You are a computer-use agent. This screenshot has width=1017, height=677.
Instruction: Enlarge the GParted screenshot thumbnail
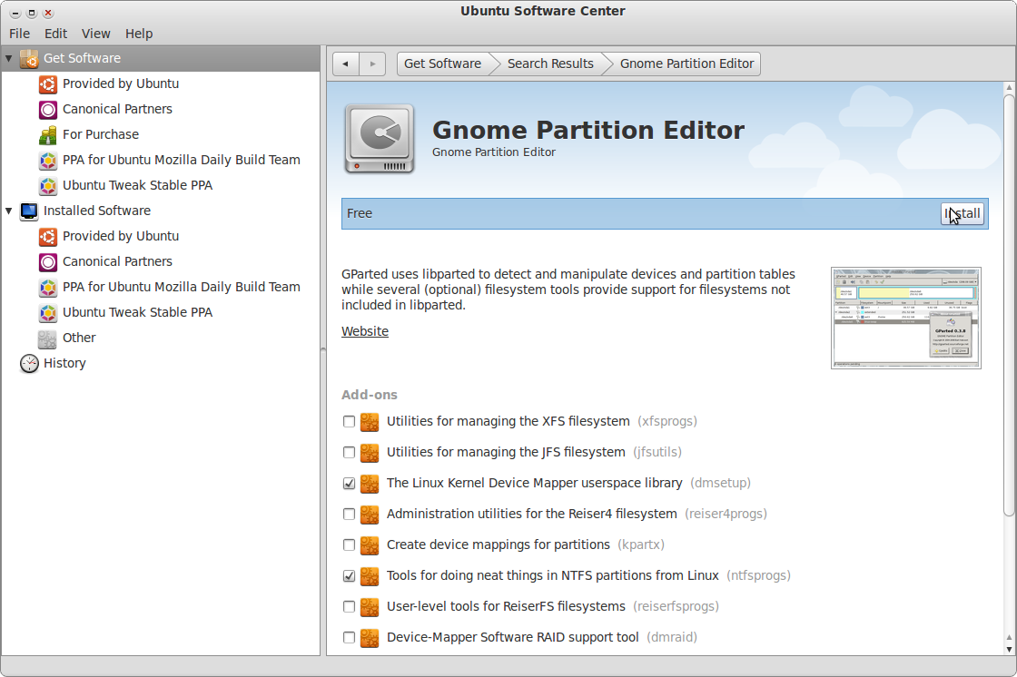click(906, 318)
